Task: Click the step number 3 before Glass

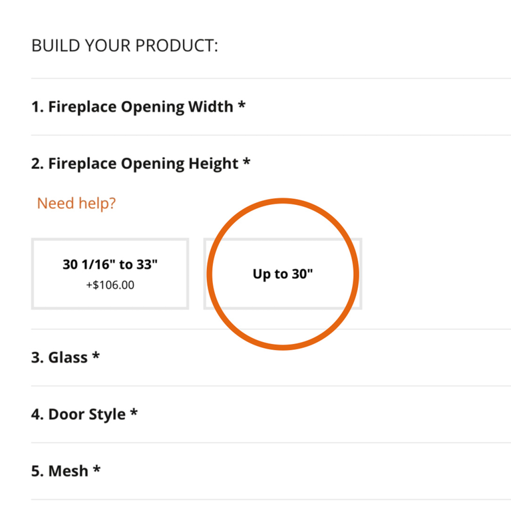Action: [37, 357]
